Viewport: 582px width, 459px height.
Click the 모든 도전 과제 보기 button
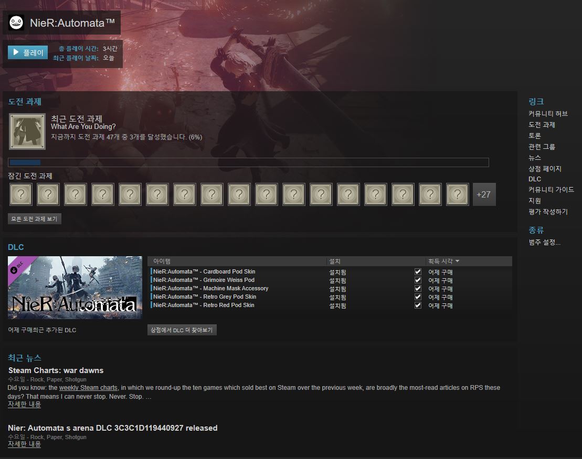click(x=35, y=219)
